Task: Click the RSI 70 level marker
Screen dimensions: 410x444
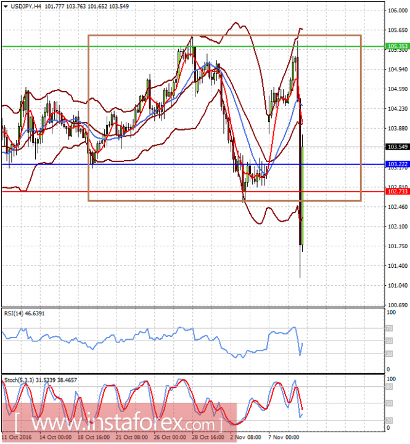Action: [389, 328]
